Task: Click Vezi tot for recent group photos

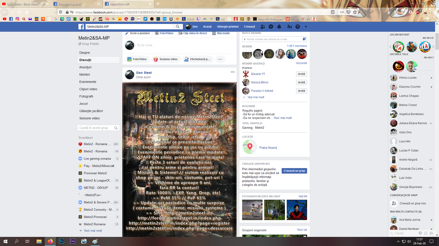Action: point(303,196)
